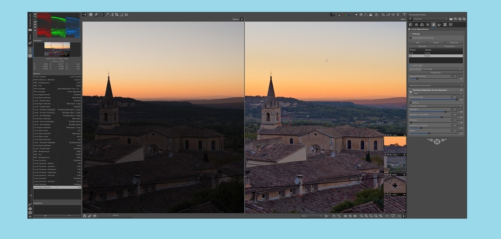
Task: Toggle the left panel visibility icon
Action: pyautogui.click(x=85, y=15)
